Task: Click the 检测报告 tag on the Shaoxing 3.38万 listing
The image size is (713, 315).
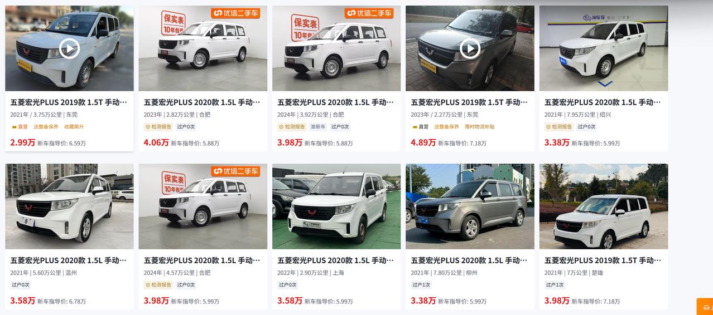Action: (x=559, y=127)
